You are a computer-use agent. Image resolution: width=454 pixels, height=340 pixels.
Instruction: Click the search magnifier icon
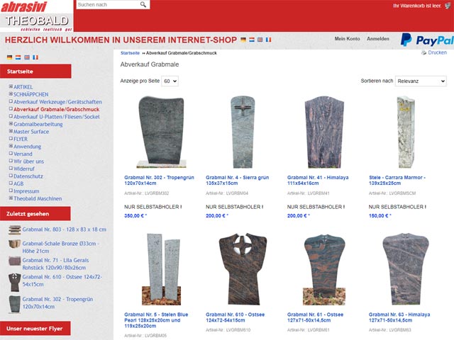tap(143, 5)
